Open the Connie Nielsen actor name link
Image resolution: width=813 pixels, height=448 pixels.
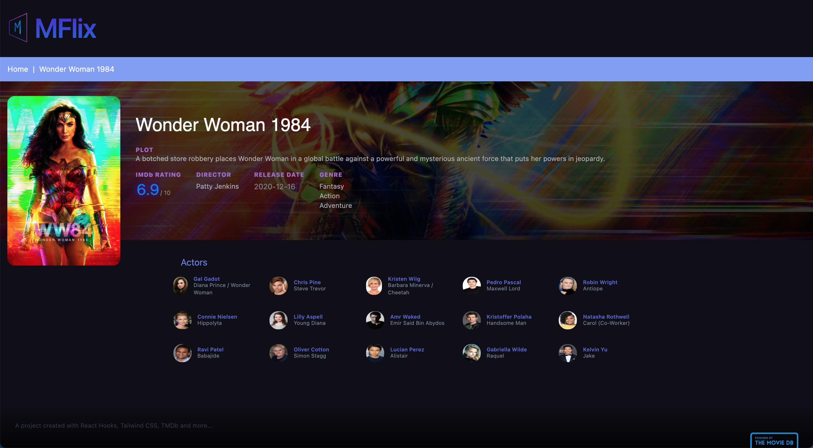pyautogui.click(x=217, y=316)
